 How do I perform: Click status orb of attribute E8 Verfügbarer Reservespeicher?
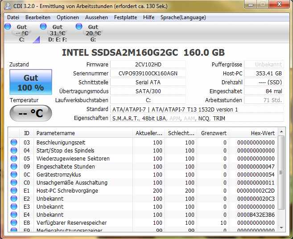coord(14,223)
